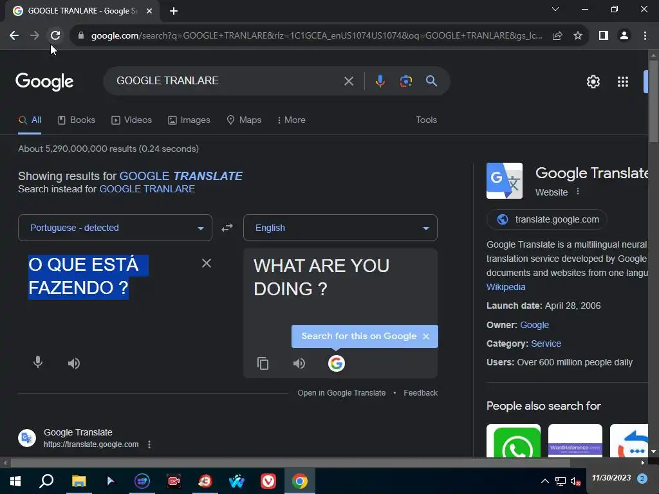659x494 pixels.
Task: Copy the English translation
Action: (x=263, y=363)
